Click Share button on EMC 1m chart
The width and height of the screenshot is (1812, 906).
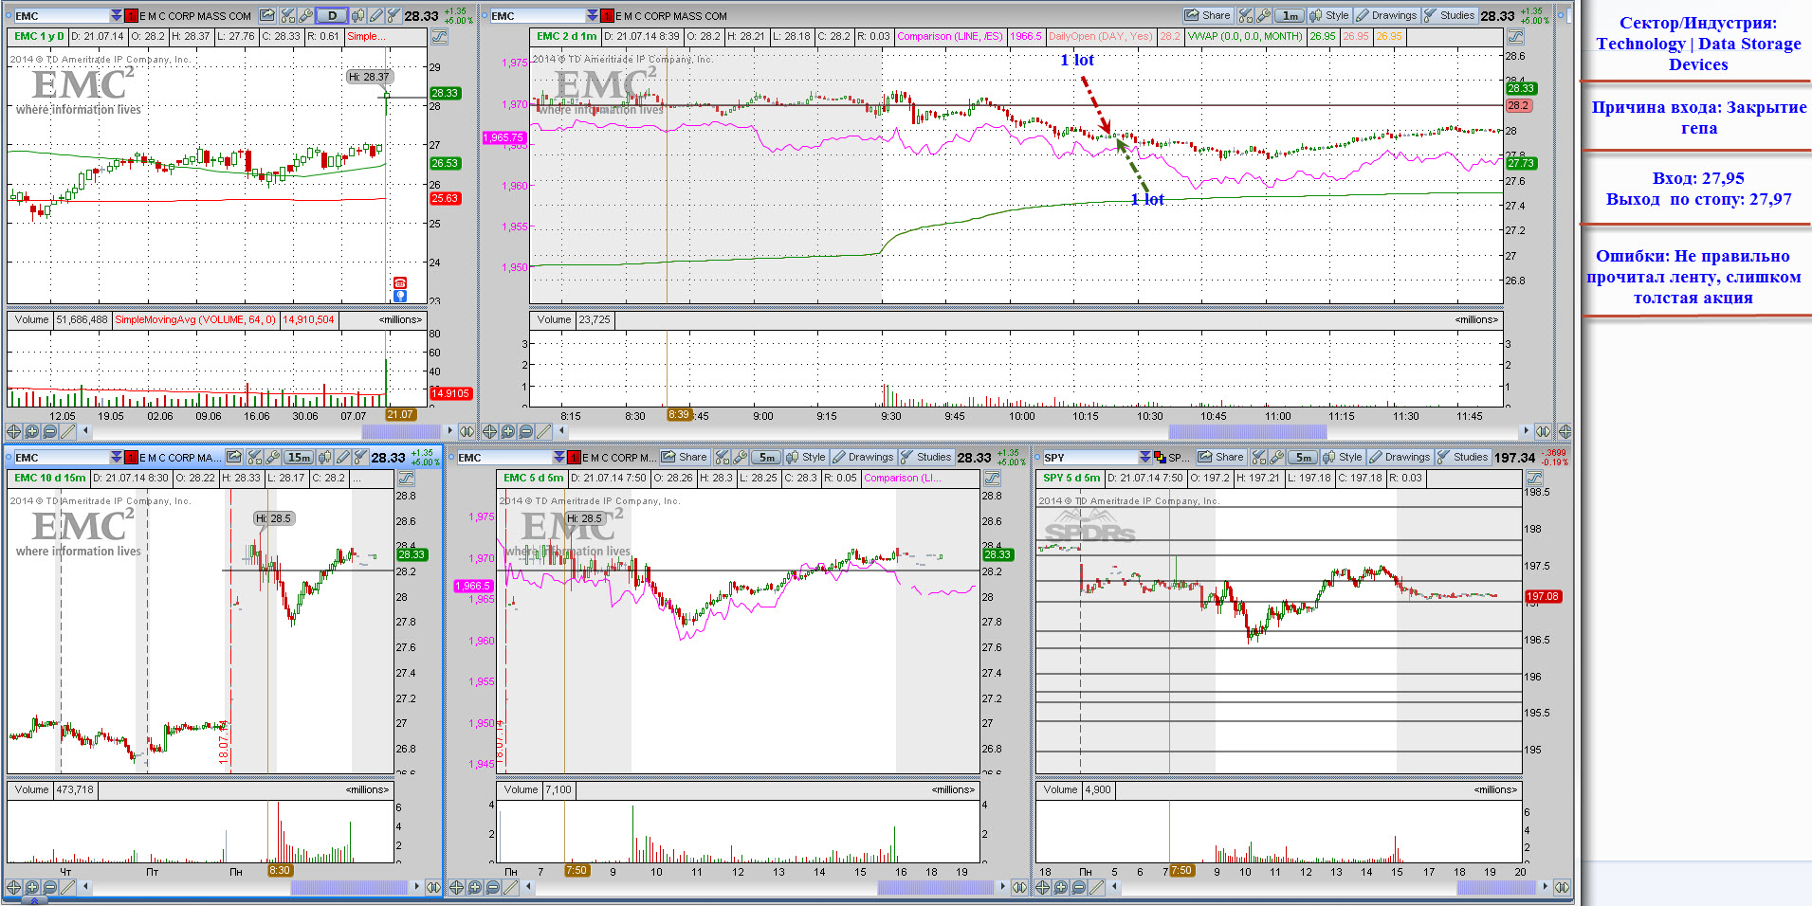(1207, 15)
